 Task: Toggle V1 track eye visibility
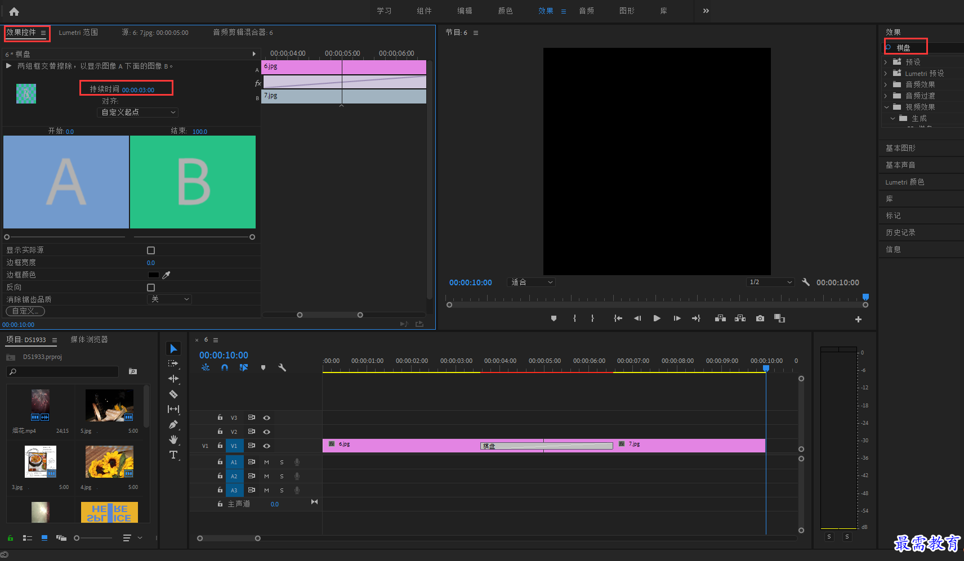pyautogui.click(x=267, y=446)
